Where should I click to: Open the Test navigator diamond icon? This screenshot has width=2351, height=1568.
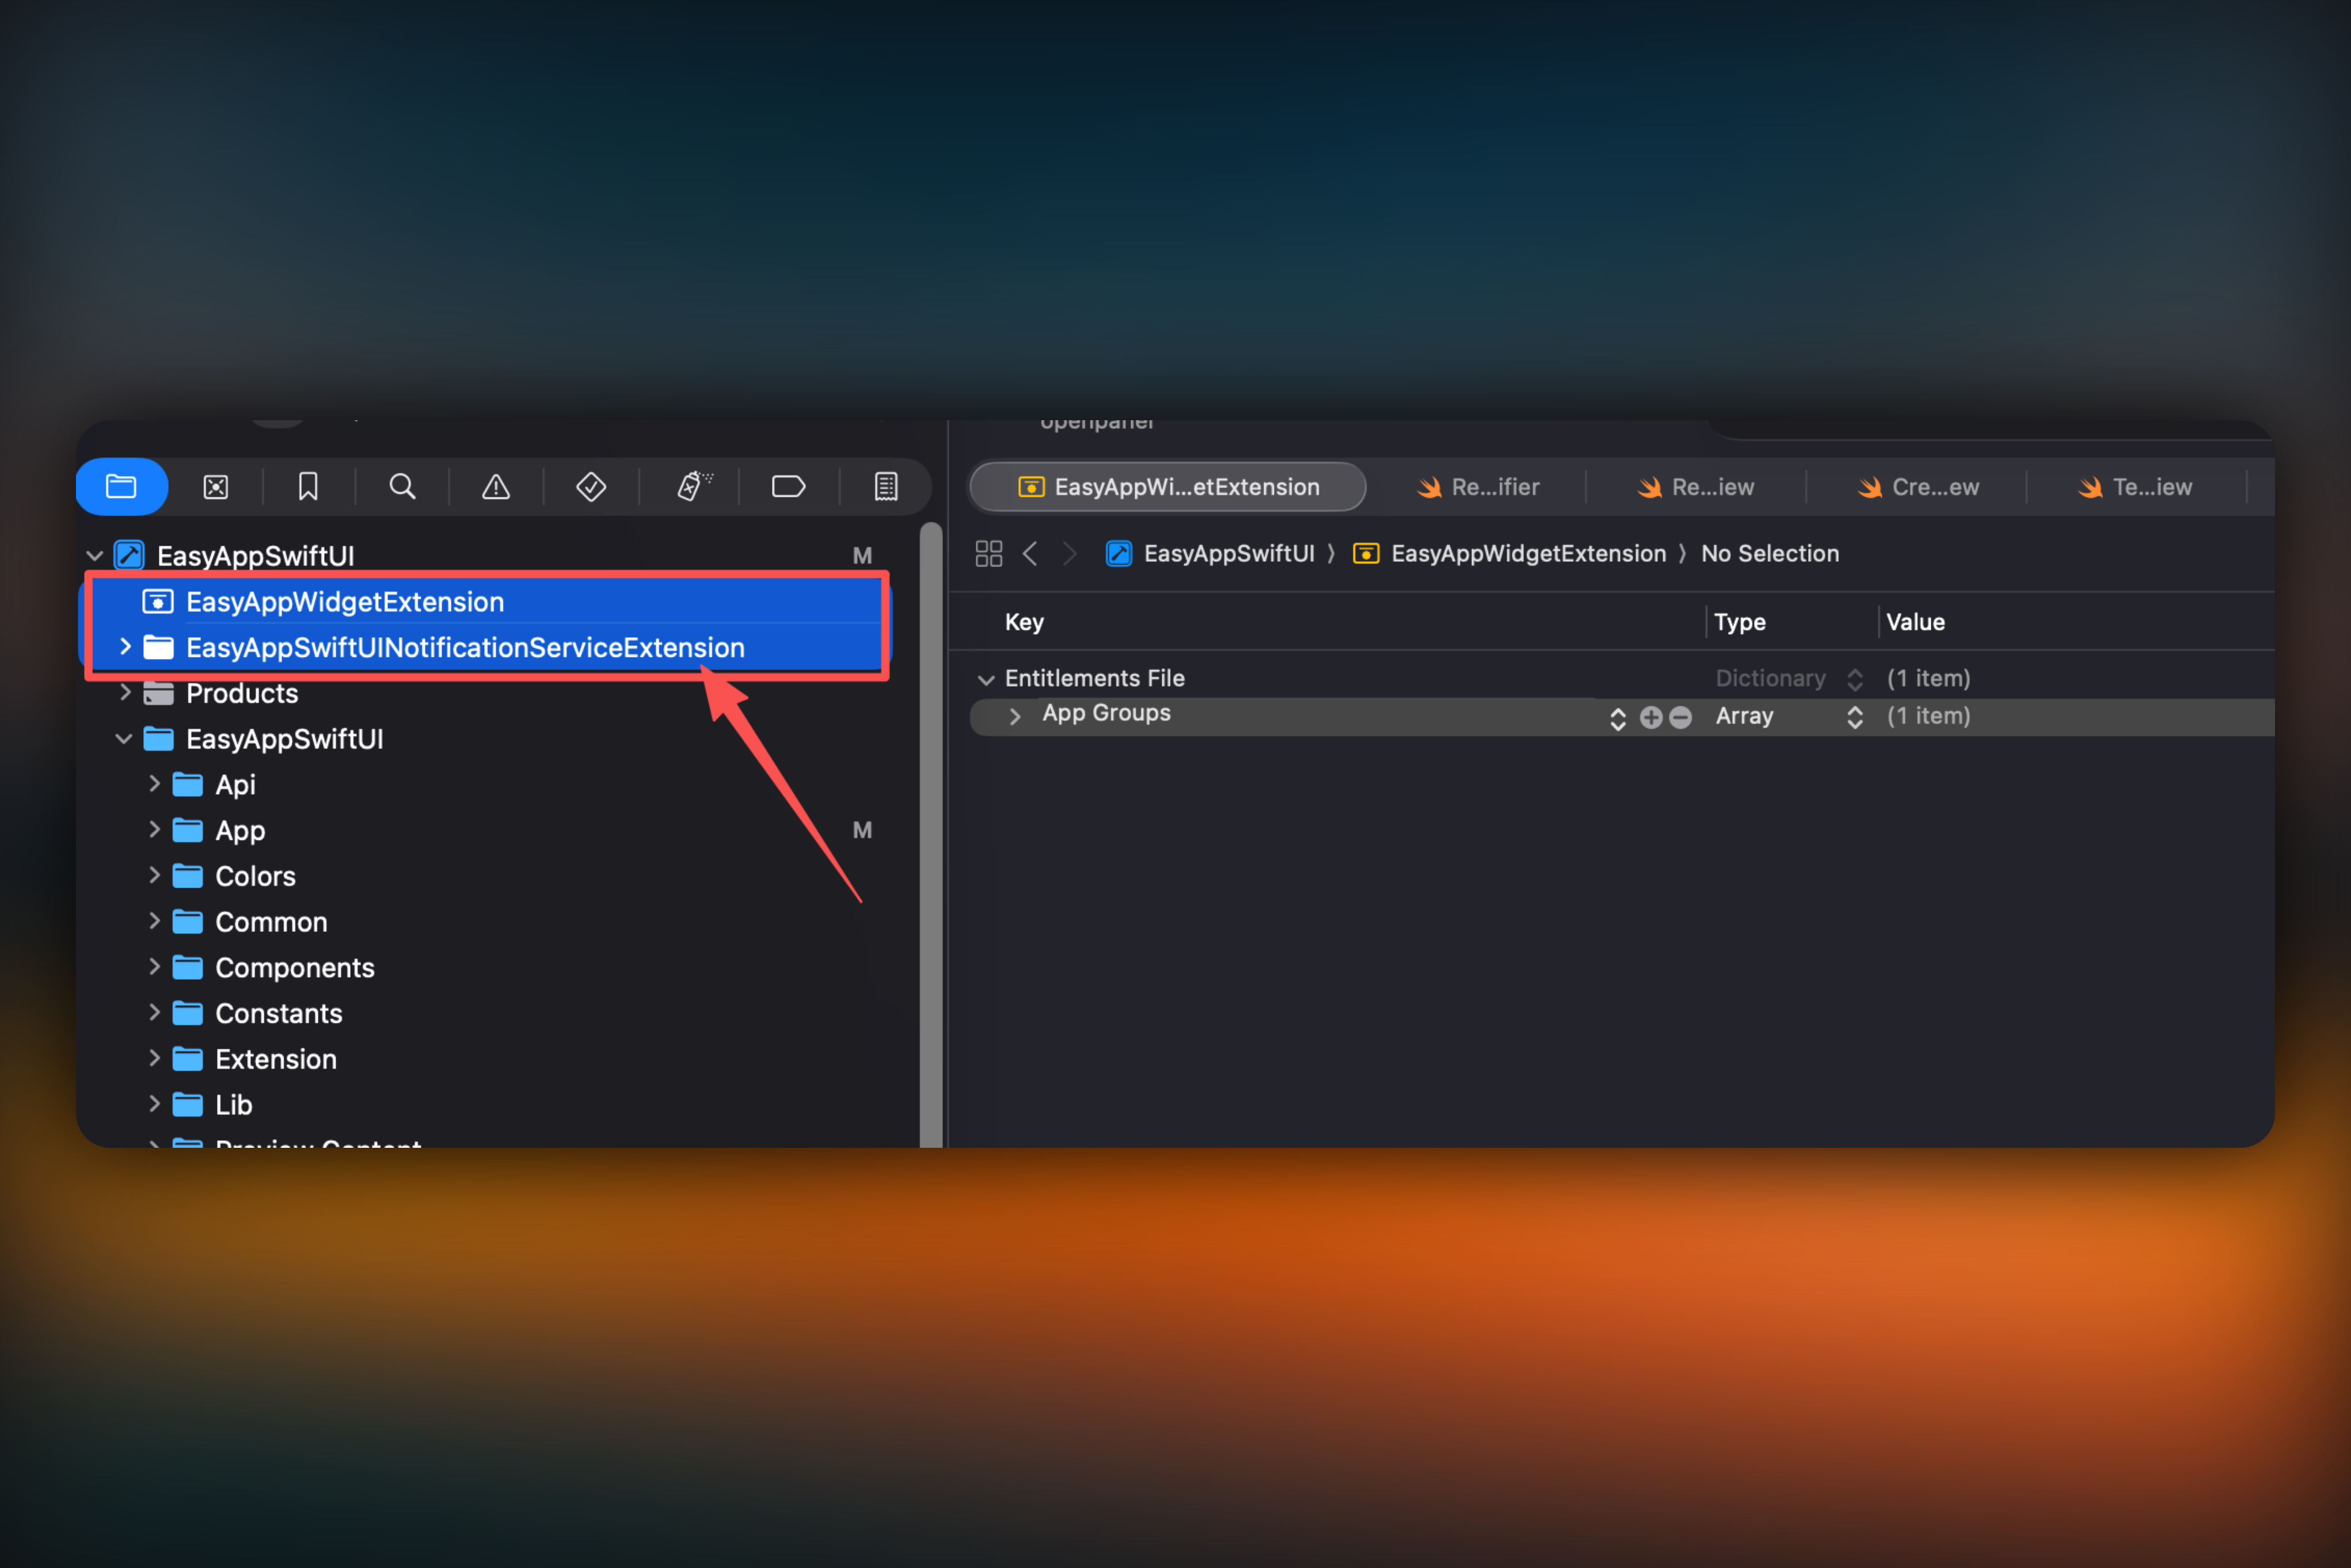[591, 487]
